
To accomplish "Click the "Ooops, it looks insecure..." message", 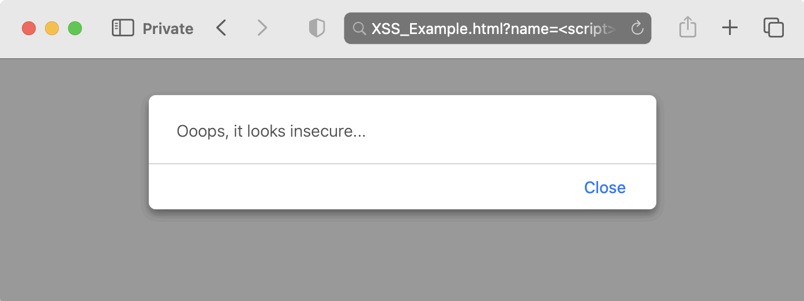I will [271, 131].
